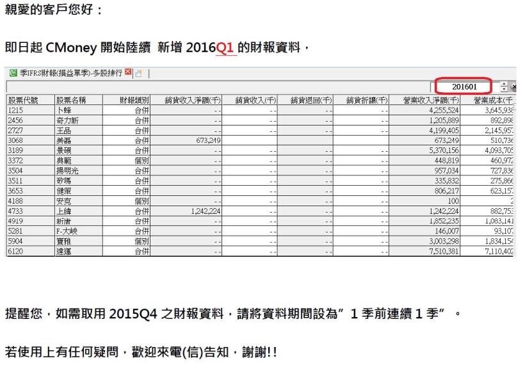Screen dimensions: 525x365
Task: Click the stock name 揚明光
Action: (67, 170)
